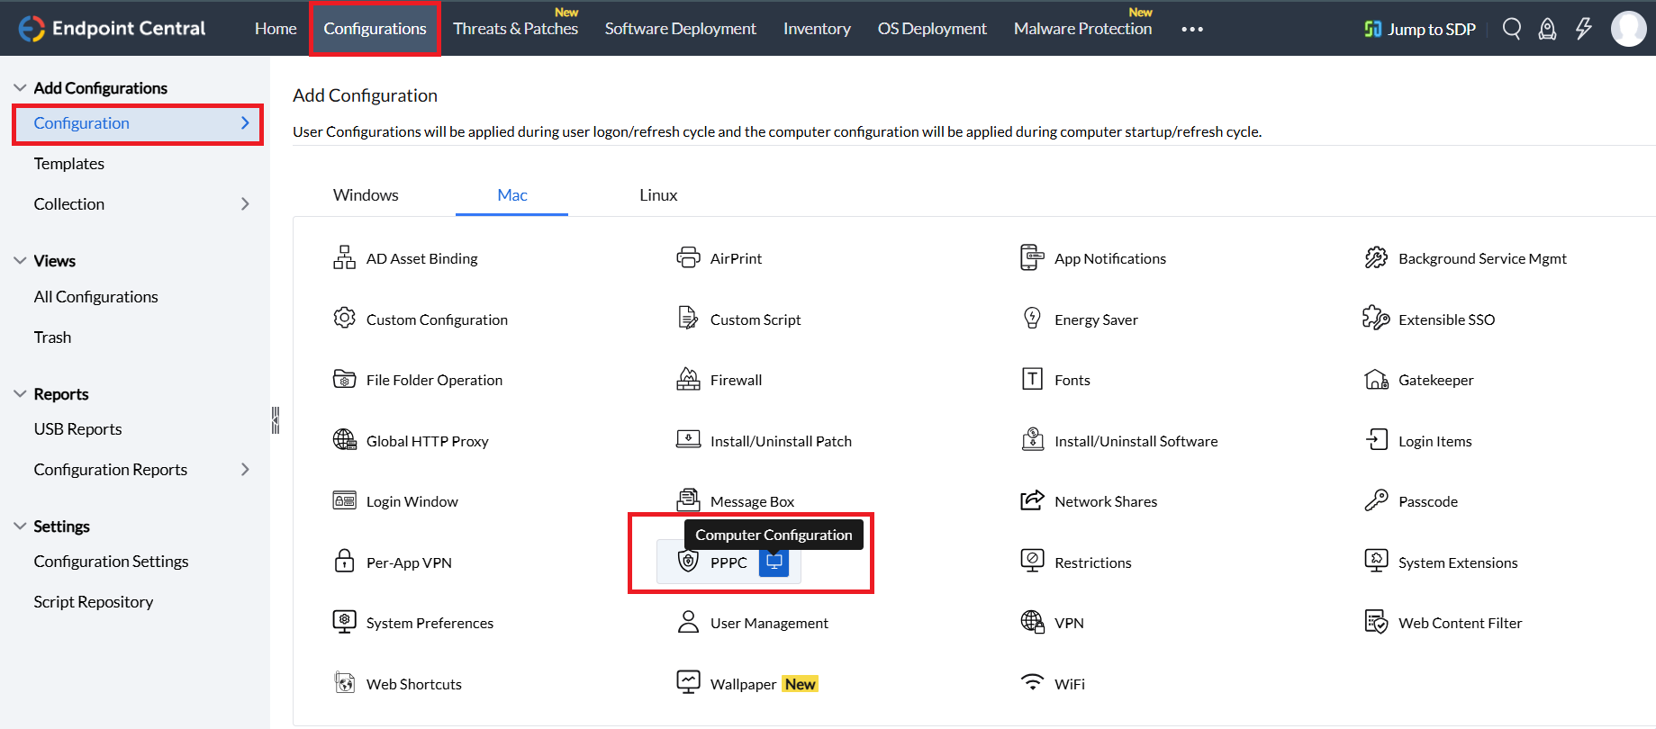The height and width of the screenshot is (729, 1656).
Task: Open OS Deployment menu
Action: click(932, 29)
